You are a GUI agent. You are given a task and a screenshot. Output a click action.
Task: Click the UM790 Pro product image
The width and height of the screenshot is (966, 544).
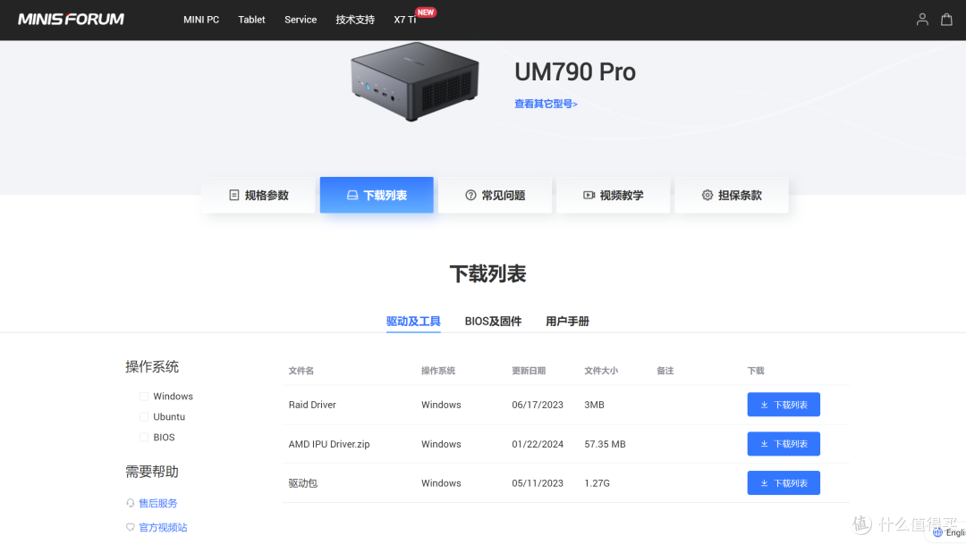pos(415,81)
